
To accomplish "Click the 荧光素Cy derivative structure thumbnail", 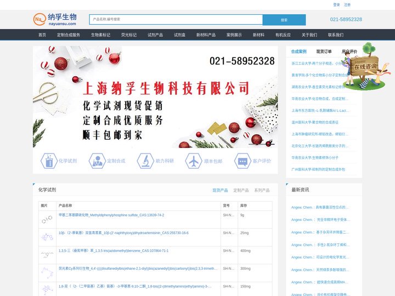I will point(47,273).
